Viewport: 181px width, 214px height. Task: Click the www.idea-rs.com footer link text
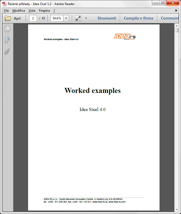[x=117, y=202]
